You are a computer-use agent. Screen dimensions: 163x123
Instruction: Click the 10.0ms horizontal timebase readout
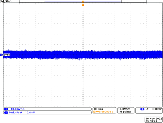coord(98,109)
